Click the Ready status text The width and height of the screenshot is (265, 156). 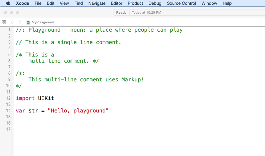coord(121,12)
